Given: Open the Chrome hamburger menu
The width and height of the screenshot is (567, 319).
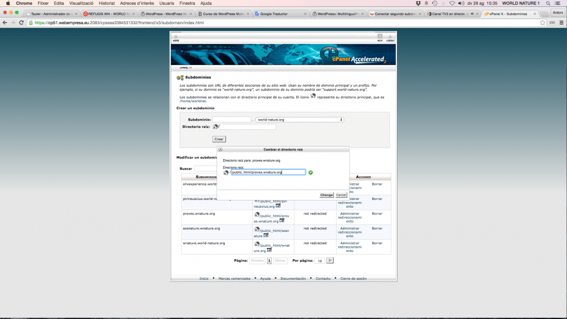Looking at the screenshot, I should (x=561, y=23).
